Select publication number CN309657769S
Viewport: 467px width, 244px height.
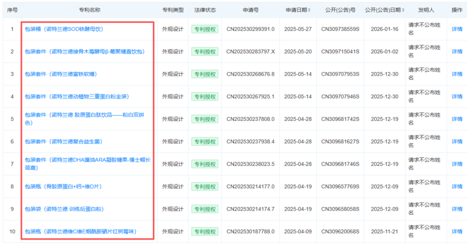[x=340, y=186]
